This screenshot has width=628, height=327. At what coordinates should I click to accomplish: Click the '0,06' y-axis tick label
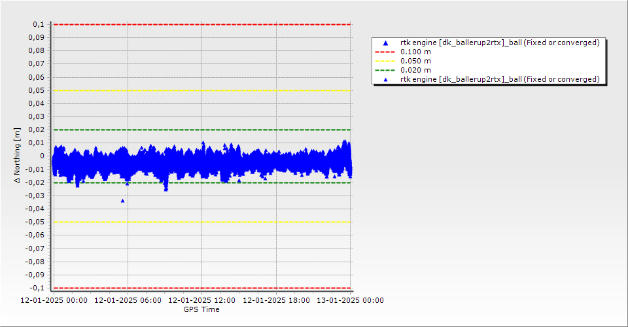(37, 77)
